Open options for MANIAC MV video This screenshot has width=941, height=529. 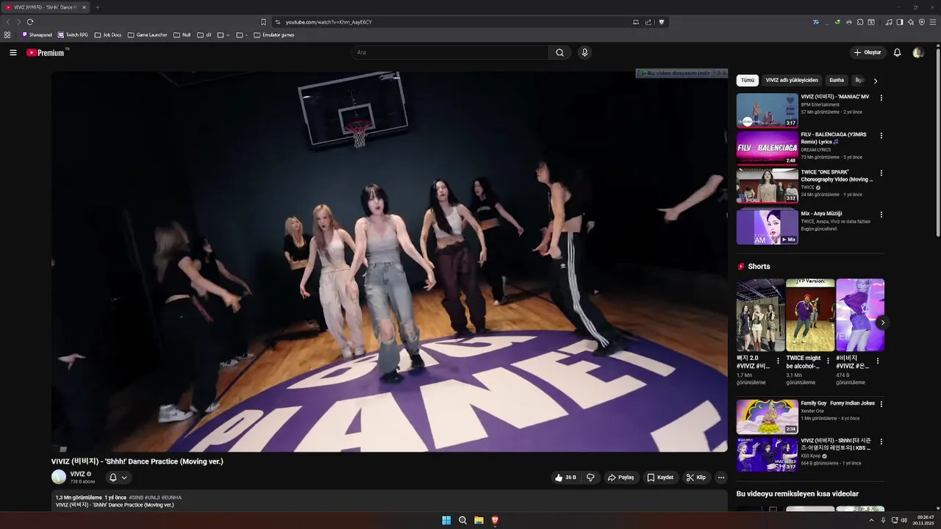(x=881, y=98)
